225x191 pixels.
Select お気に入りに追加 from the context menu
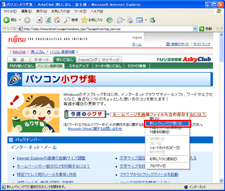tap(167, 159)
